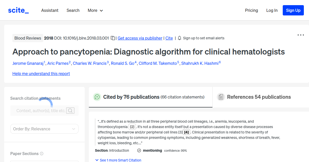This screenshot has height=162, width=309.
Task: Click Help me understand this report
Action: click(41, 74)
